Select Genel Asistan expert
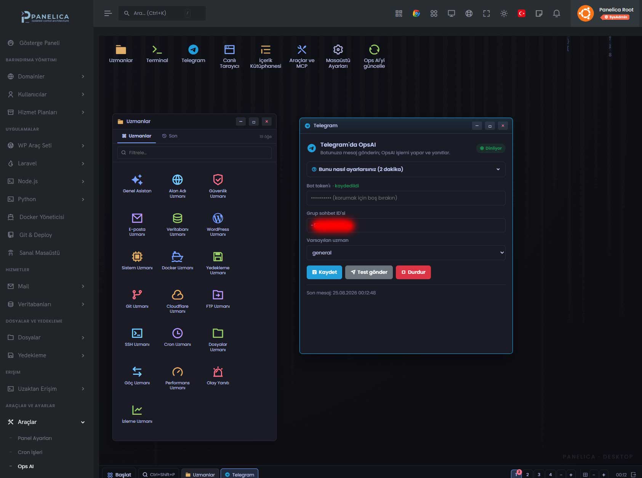This screenshot has width=642, height=478. (x=137, y=184)
